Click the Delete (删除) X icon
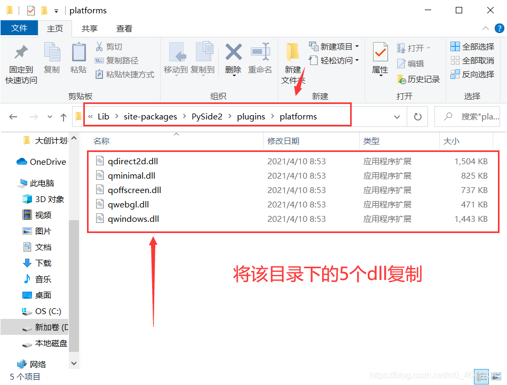 (x=233, y=52)
